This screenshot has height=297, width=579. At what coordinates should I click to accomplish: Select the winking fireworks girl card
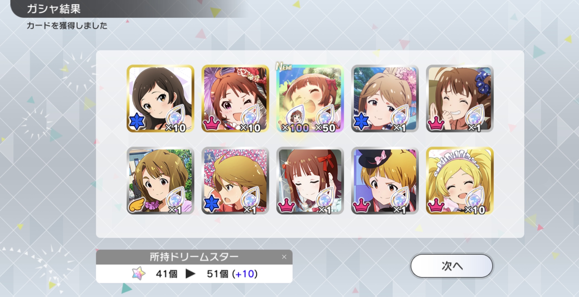point(235,98)
